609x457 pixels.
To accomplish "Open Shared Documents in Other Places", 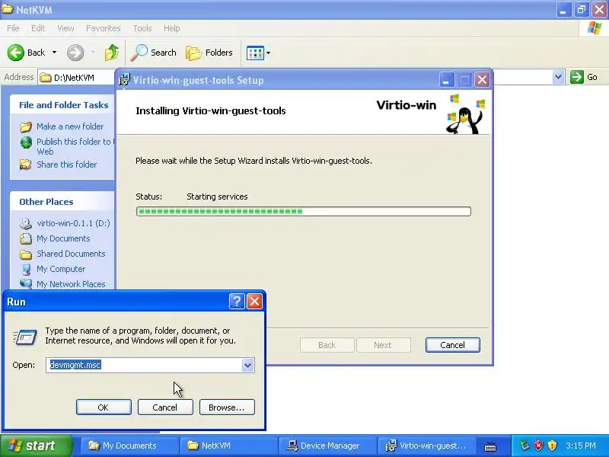I will tap(71, 254).
